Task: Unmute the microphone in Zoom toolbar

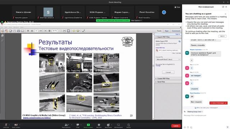Action: [6, 125]
